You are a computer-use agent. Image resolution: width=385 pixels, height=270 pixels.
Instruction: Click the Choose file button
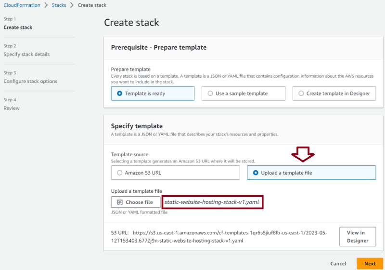136,202
